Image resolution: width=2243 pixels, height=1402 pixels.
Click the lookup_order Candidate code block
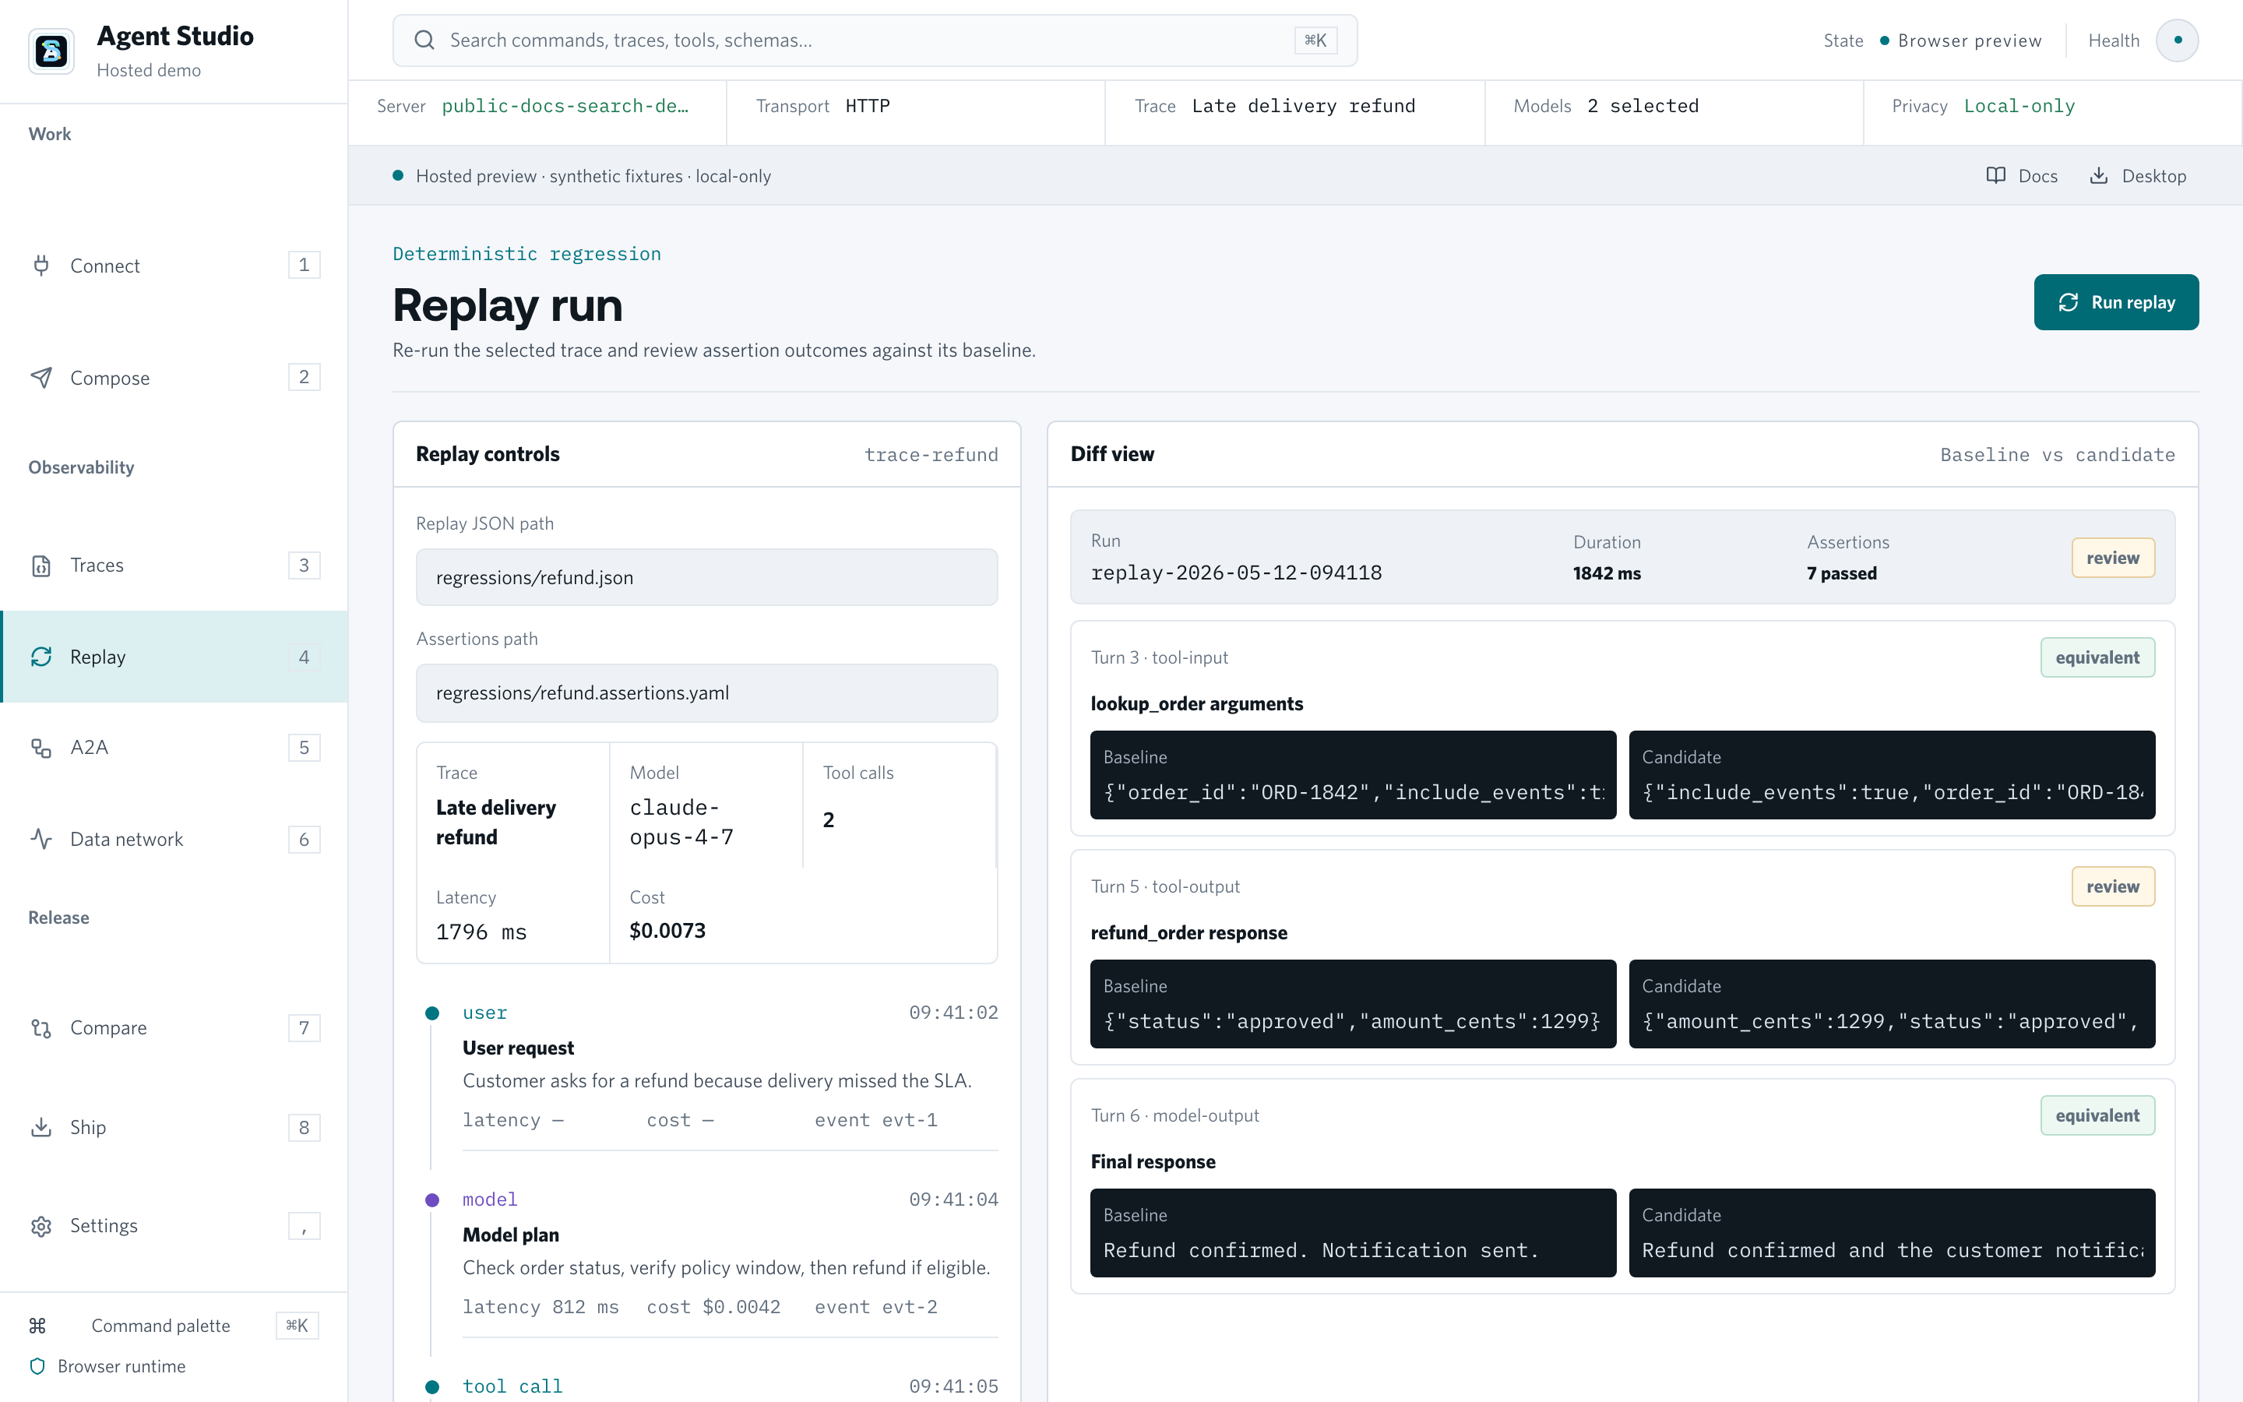1892,775
